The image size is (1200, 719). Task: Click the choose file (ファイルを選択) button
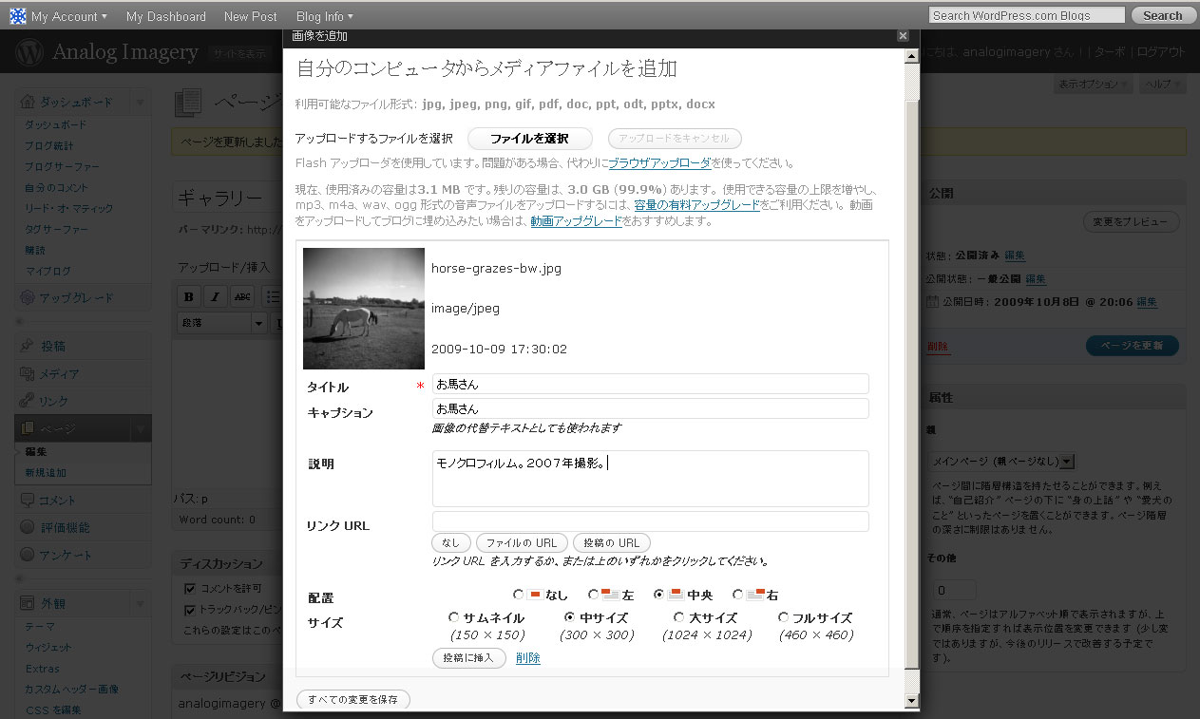pos(530,139)
